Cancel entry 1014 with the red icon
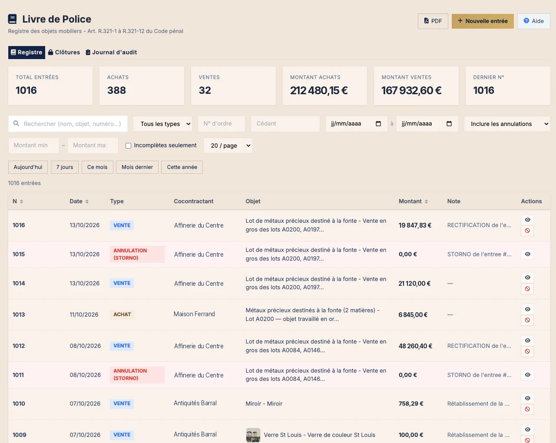This screenshot has height=443, width=556. click(x=527, y=289)
